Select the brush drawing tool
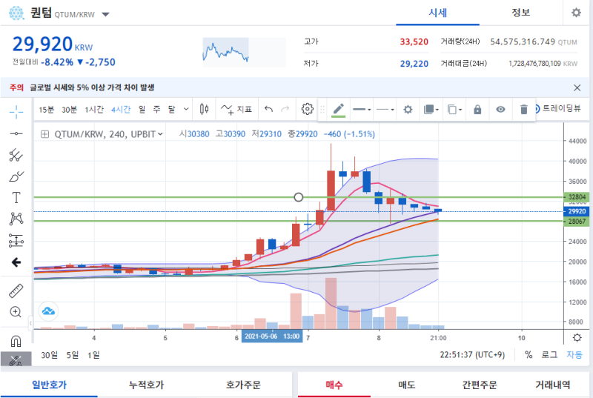The height and width of the screenshot is (398, 593). pyautogui.click(x=16, y=176)
